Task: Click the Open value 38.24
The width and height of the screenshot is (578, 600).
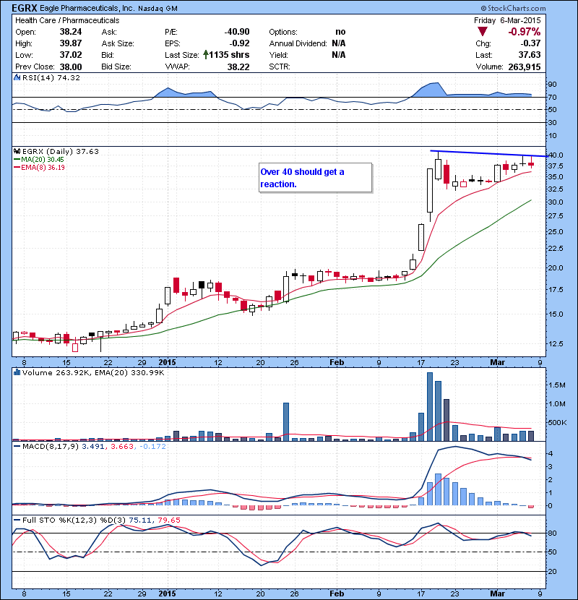Action: click(x=71, y=32)
